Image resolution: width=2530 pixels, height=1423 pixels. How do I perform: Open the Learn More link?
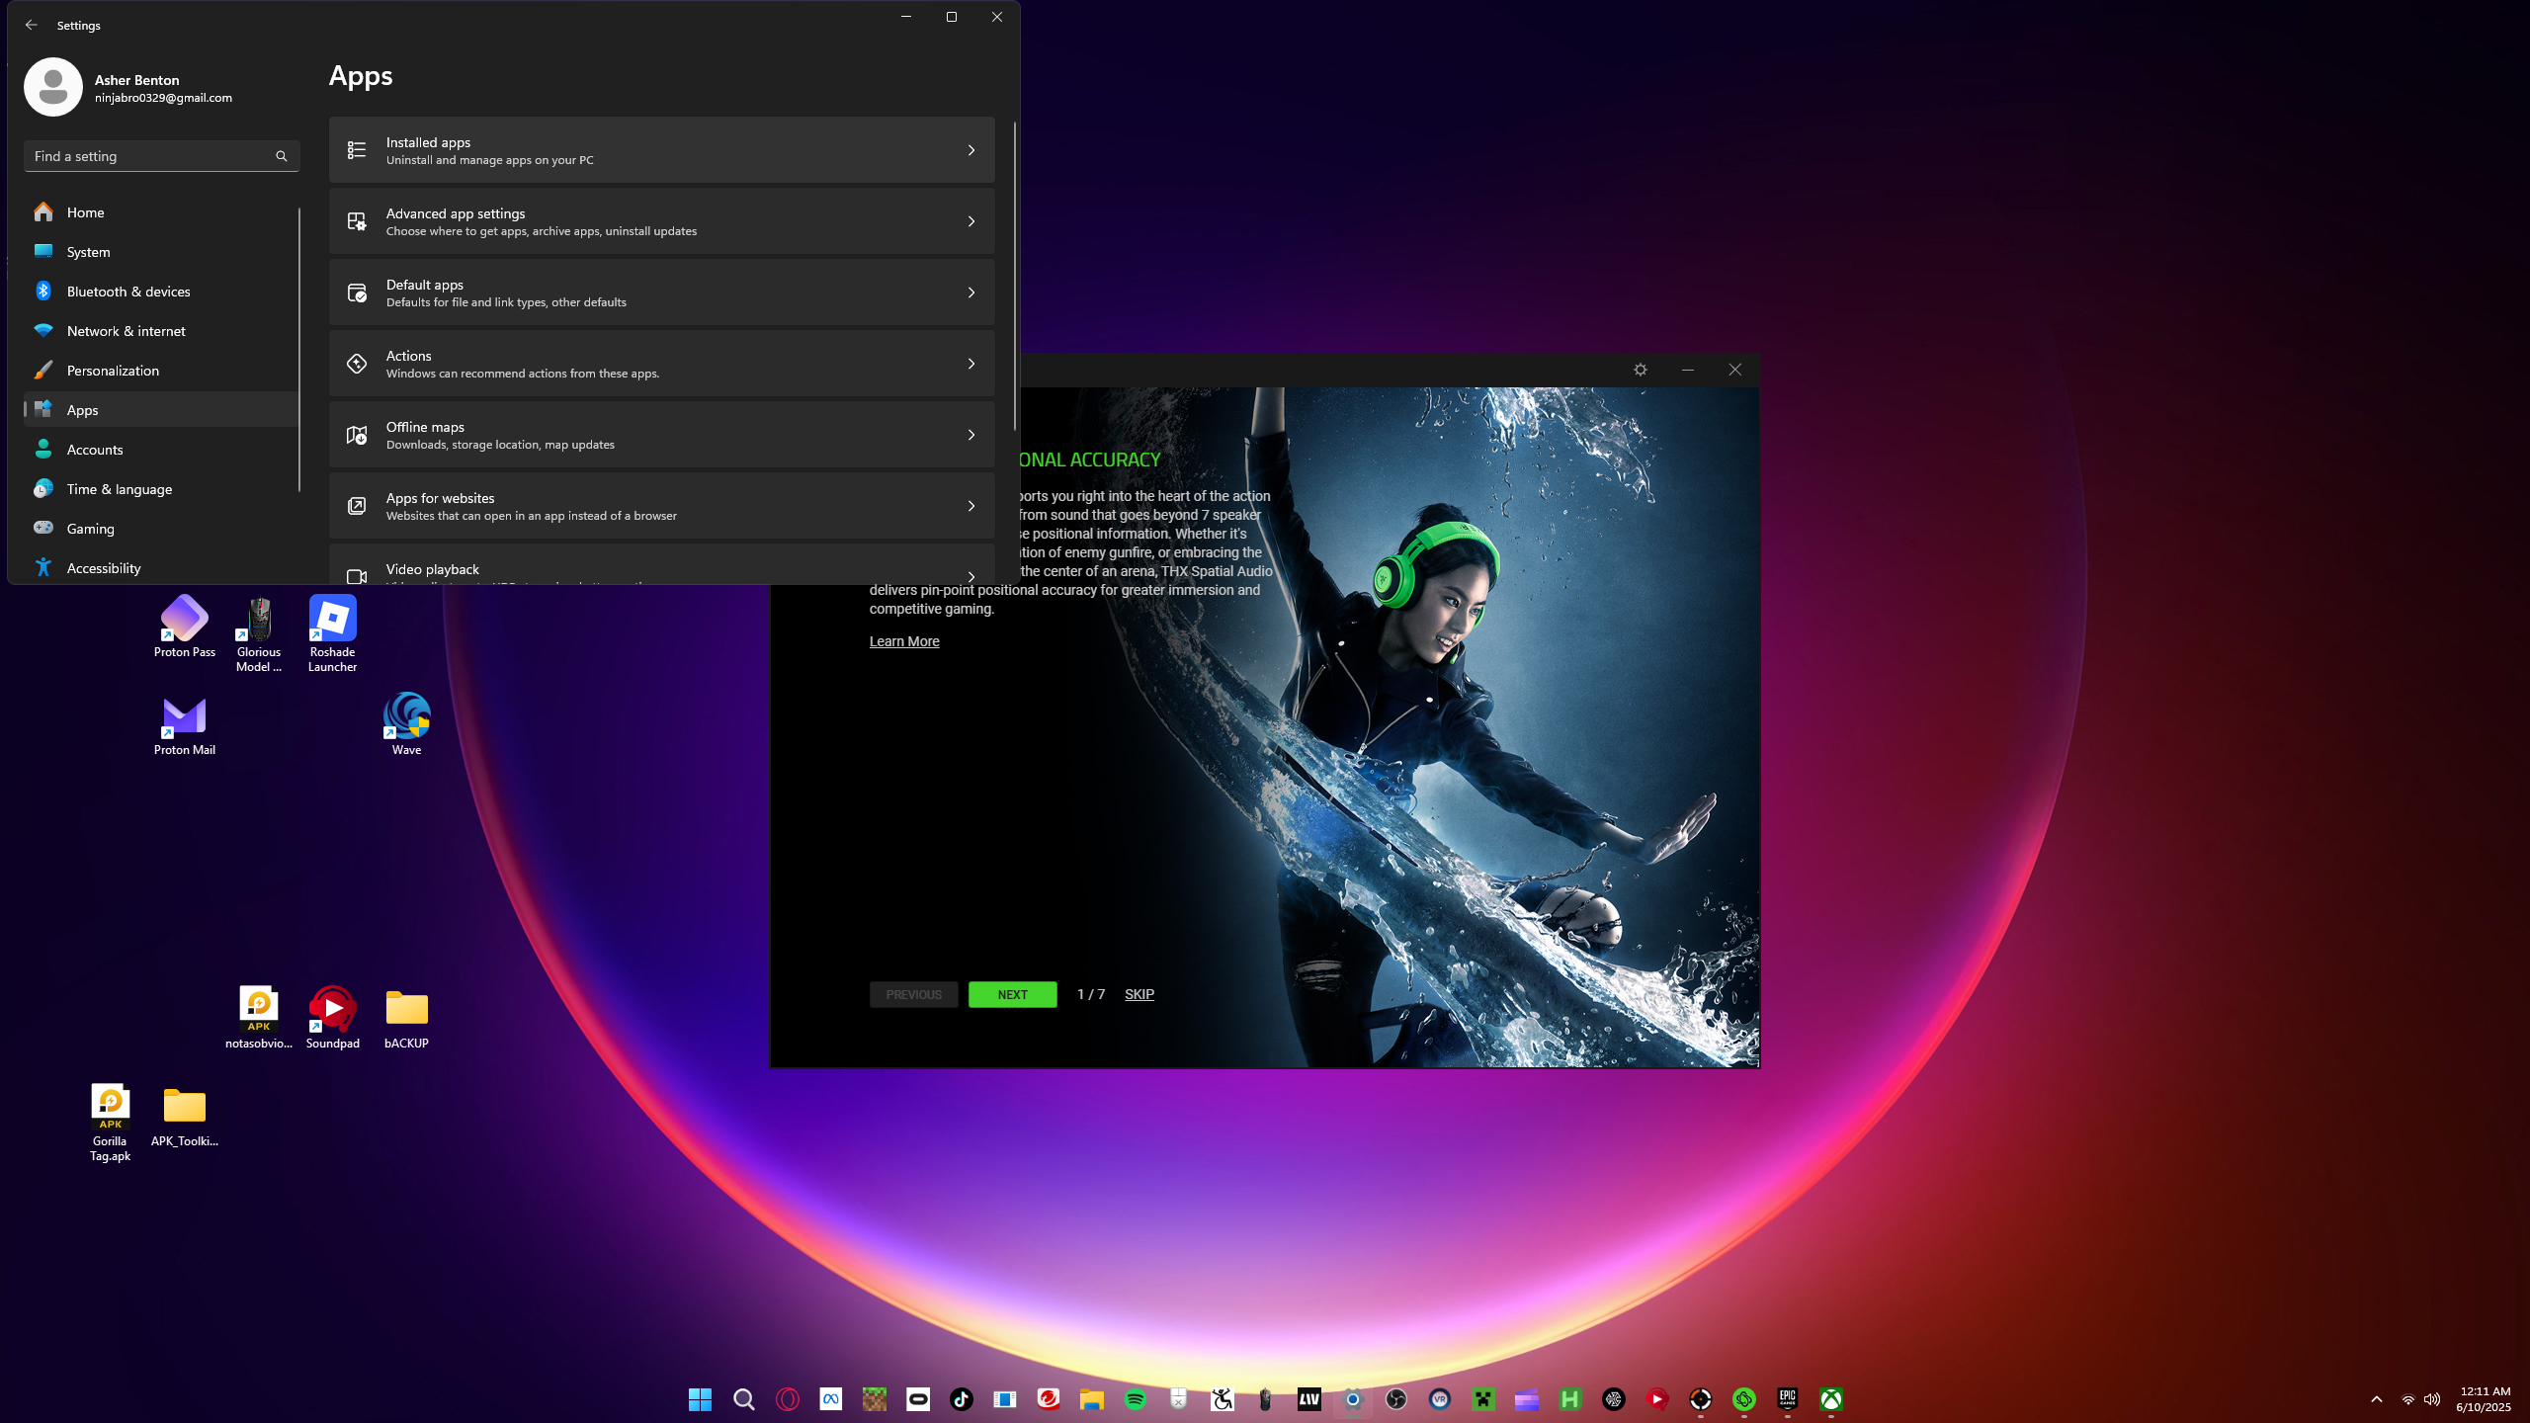click(x=903, y=641)
